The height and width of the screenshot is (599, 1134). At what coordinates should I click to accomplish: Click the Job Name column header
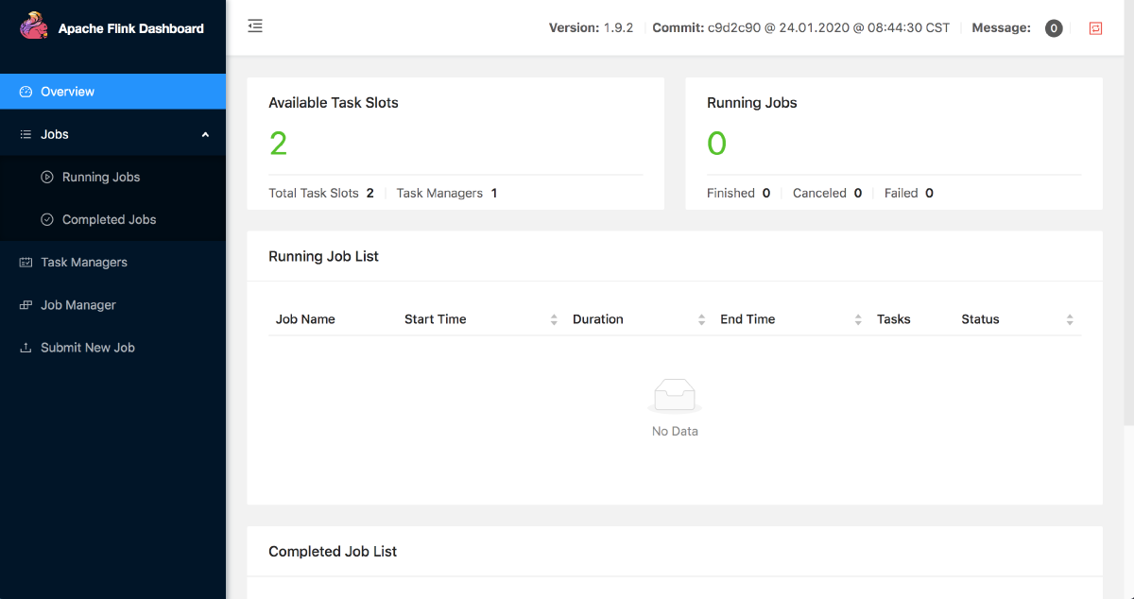point(305,319)
